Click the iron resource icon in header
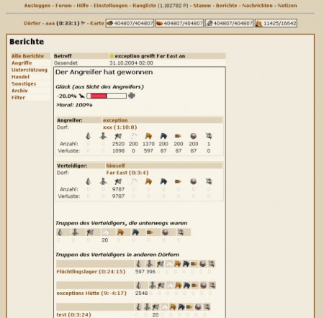 (210, 23)
